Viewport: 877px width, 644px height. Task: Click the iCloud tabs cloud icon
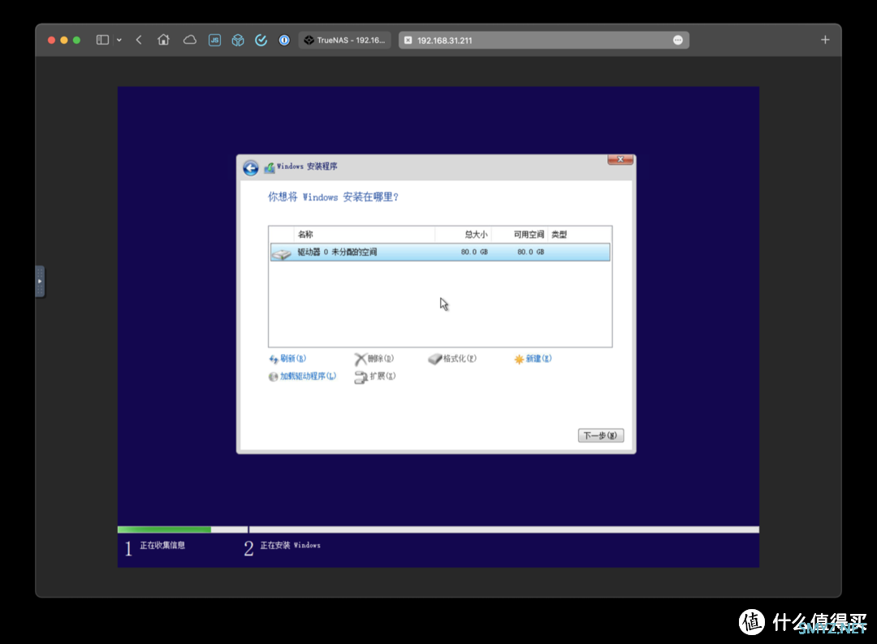189,40
